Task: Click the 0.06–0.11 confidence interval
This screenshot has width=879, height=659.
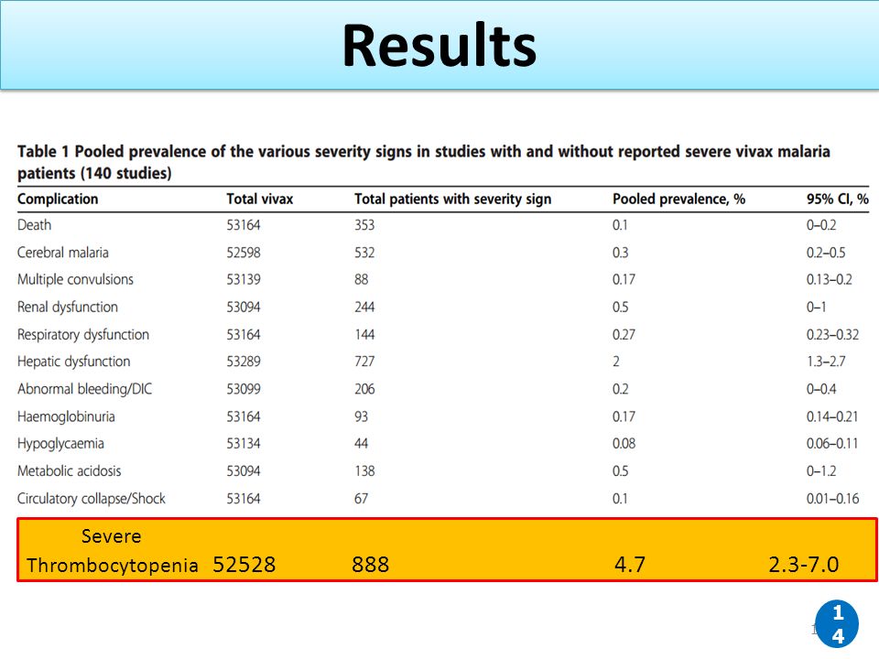Action: click(x=832, y=444)
